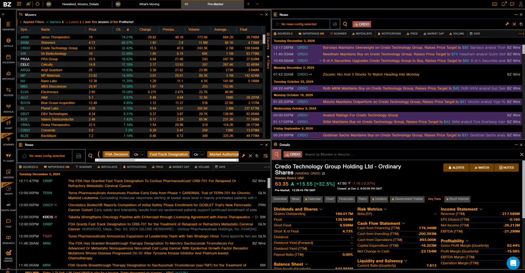The height and width of the screenshot is (273, 525).
Task: Toggle IMPORTANCE ON in bottom News panel
Action: click(x=56, y=167)
